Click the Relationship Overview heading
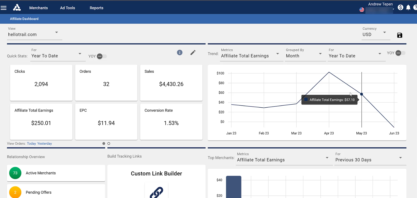Image resolution: width=417 pixels, height=198 pixels. click(26, 157)
